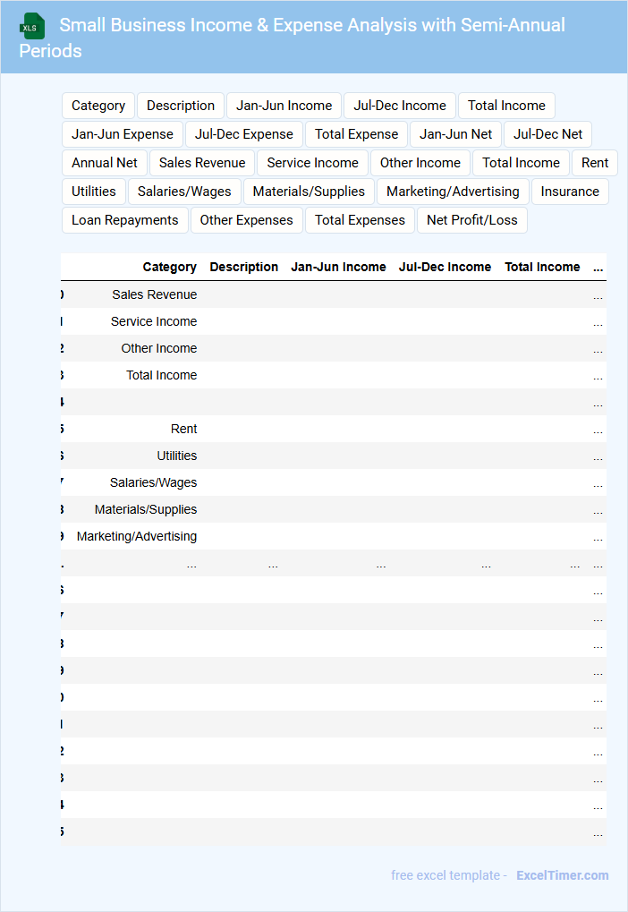Screen dimensions: 628x912
Task: Select the Service Income cell in the table
Action: [x=154, y=321]
